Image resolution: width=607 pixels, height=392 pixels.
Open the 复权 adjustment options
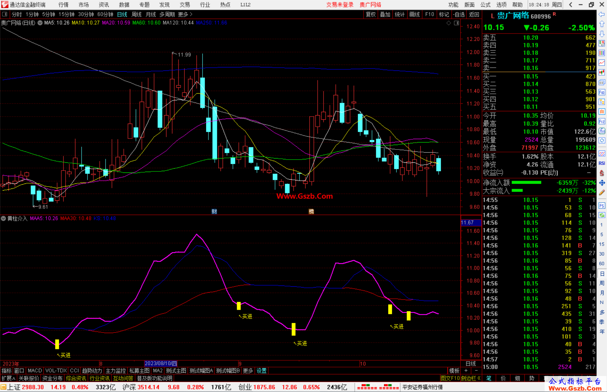point(371,14)
